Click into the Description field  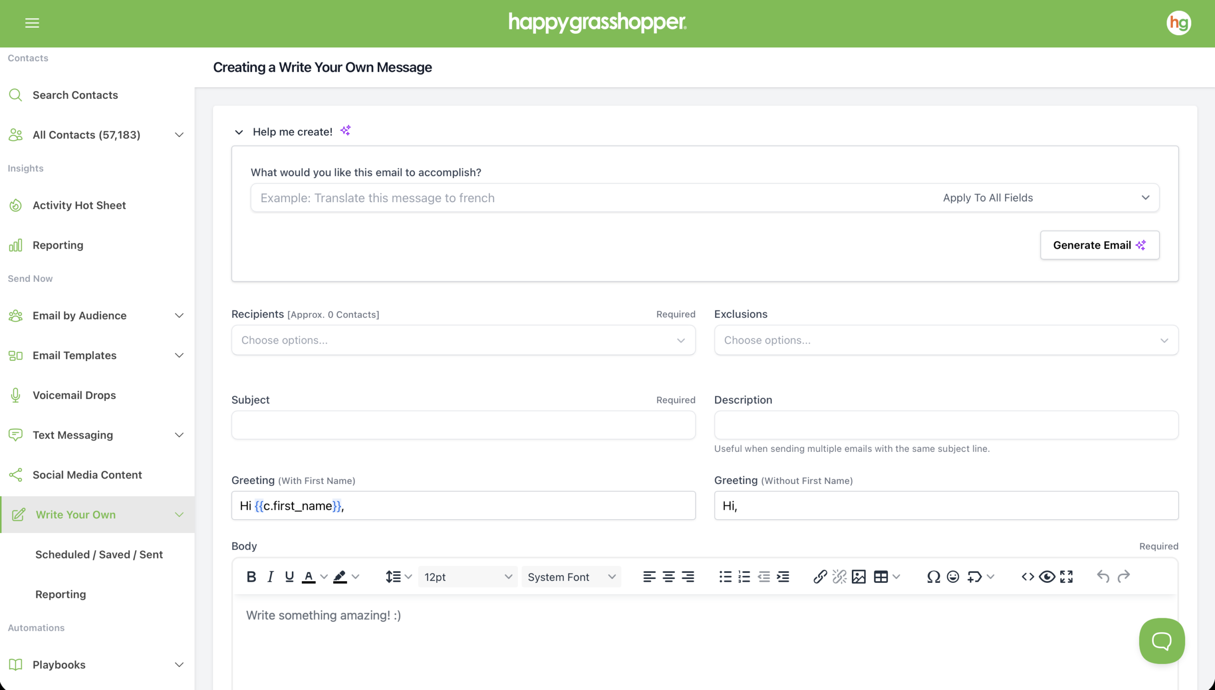coord(946,425)
